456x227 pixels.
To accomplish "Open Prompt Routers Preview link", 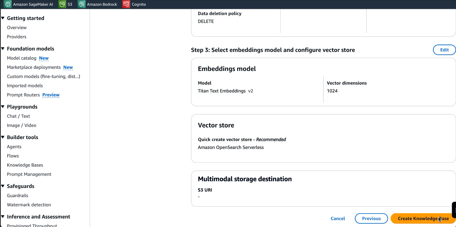I will pyautogui.click(x=51, y=95).
